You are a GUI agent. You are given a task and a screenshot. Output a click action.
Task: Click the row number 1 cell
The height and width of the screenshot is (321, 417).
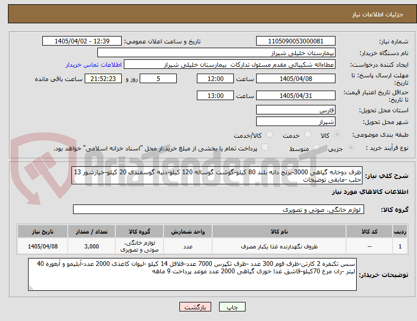point(400,246)
